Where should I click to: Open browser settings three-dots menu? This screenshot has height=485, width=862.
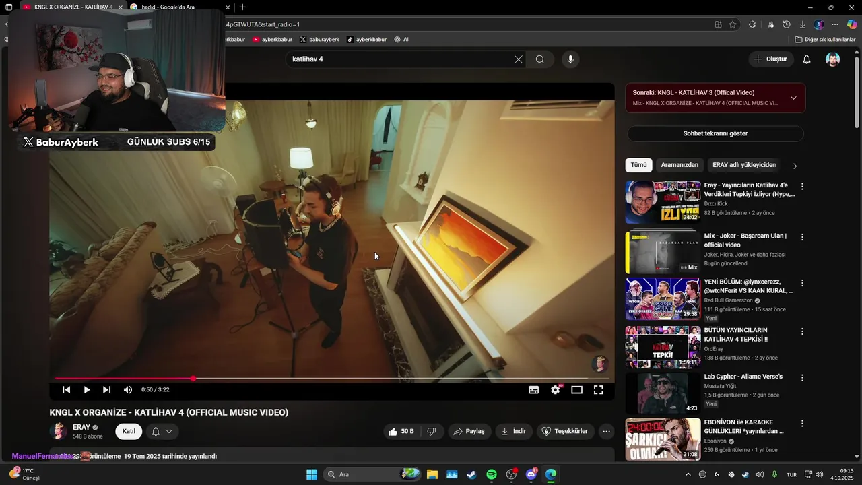[x=835, y=24]
